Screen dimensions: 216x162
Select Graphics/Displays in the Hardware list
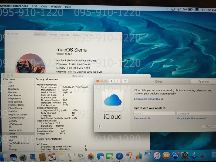click(18, 114)
